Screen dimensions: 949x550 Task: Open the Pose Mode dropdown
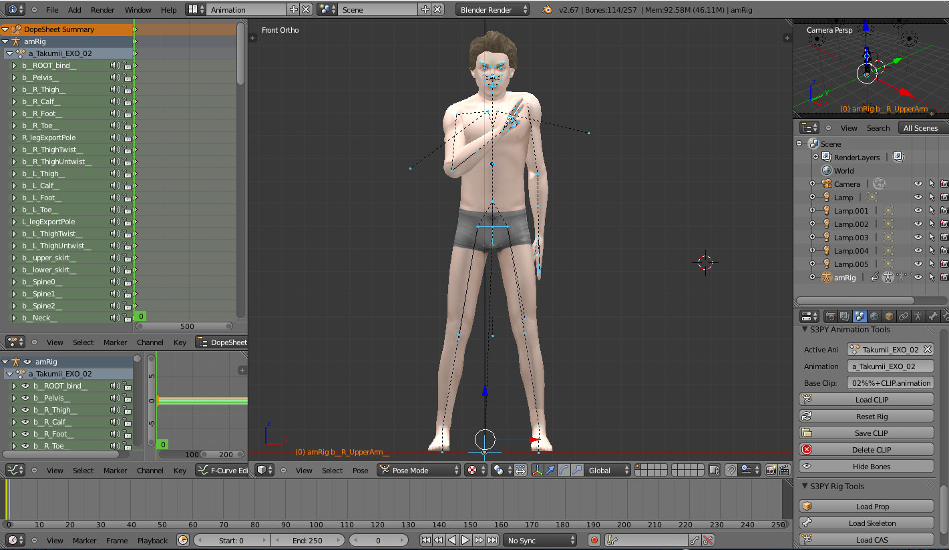tap(419, 471)
